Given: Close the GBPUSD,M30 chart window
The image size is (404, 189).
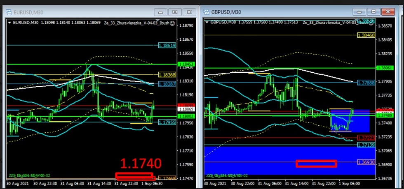Looking at the screenshot, I should [388, 12].
